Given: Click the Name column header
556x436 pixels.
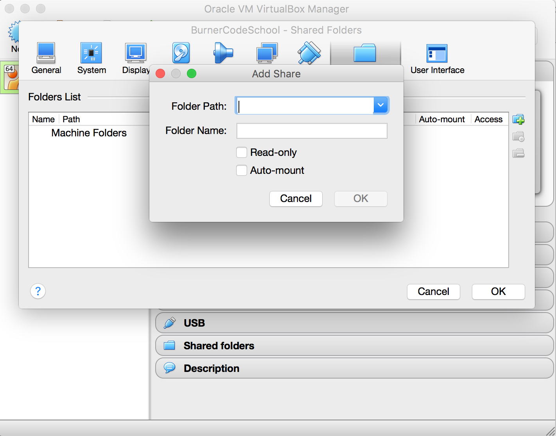Looking at the screenshot, I should tap(43, 119).
